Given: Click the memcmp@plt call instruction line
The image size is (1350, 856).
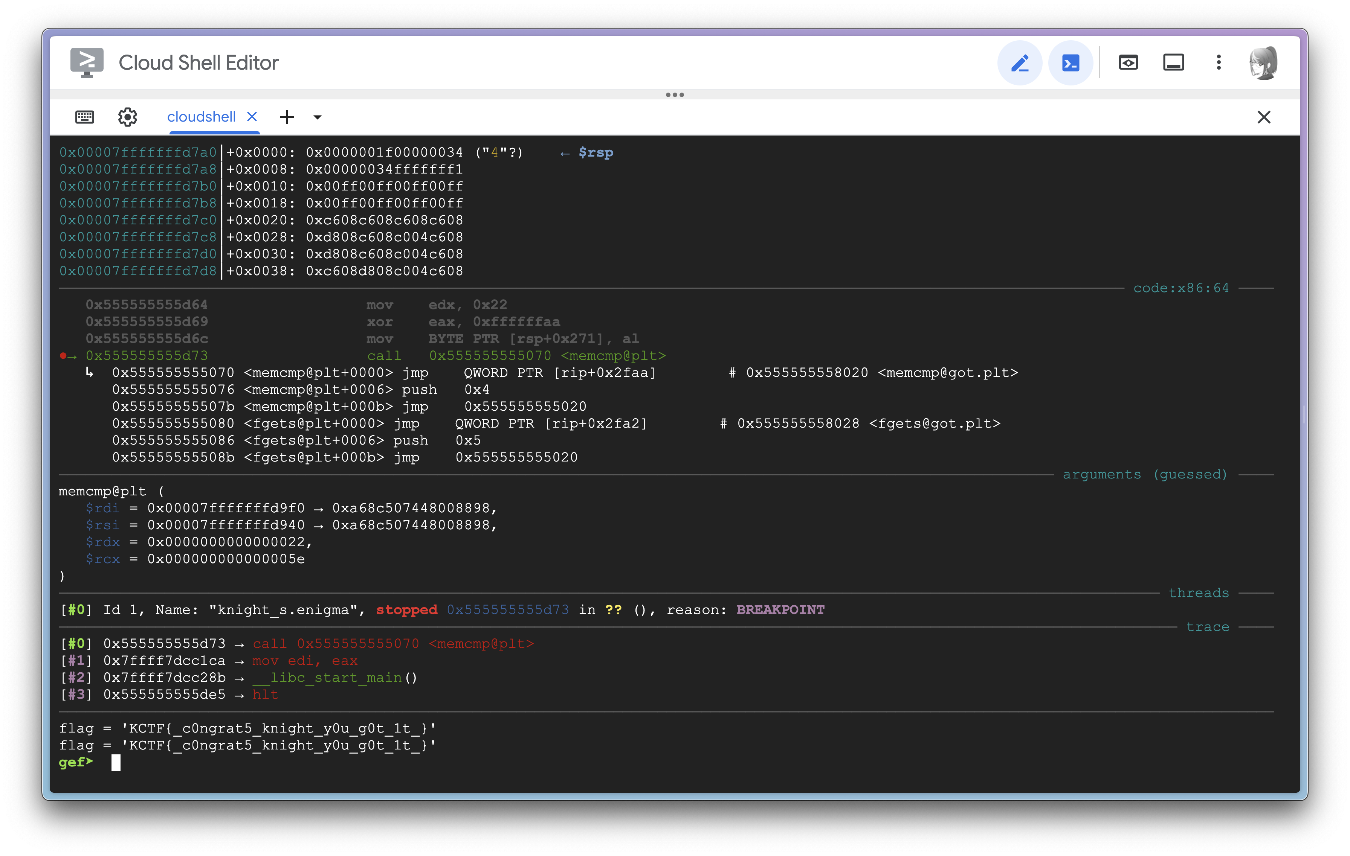Looking at the screenshot, I should point(516,356).
